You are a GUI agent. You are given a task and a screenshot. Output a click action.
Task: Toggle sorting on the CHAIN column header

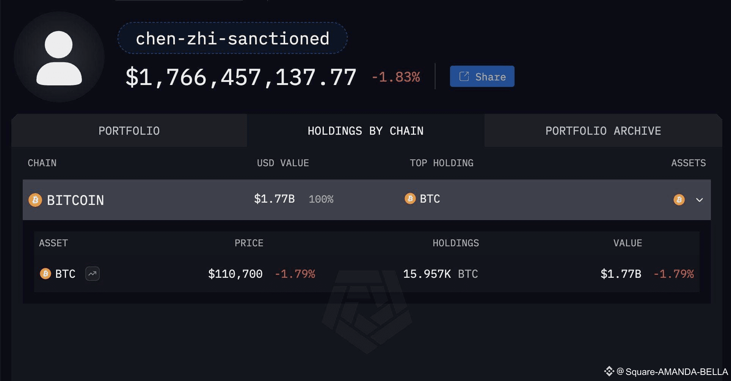42,163
